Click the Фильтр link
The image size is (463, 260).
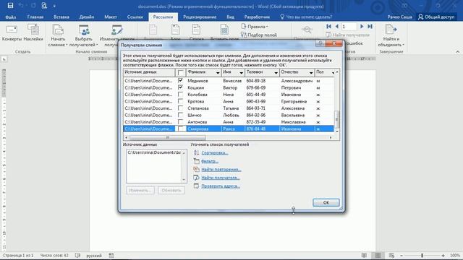point(210,161)
